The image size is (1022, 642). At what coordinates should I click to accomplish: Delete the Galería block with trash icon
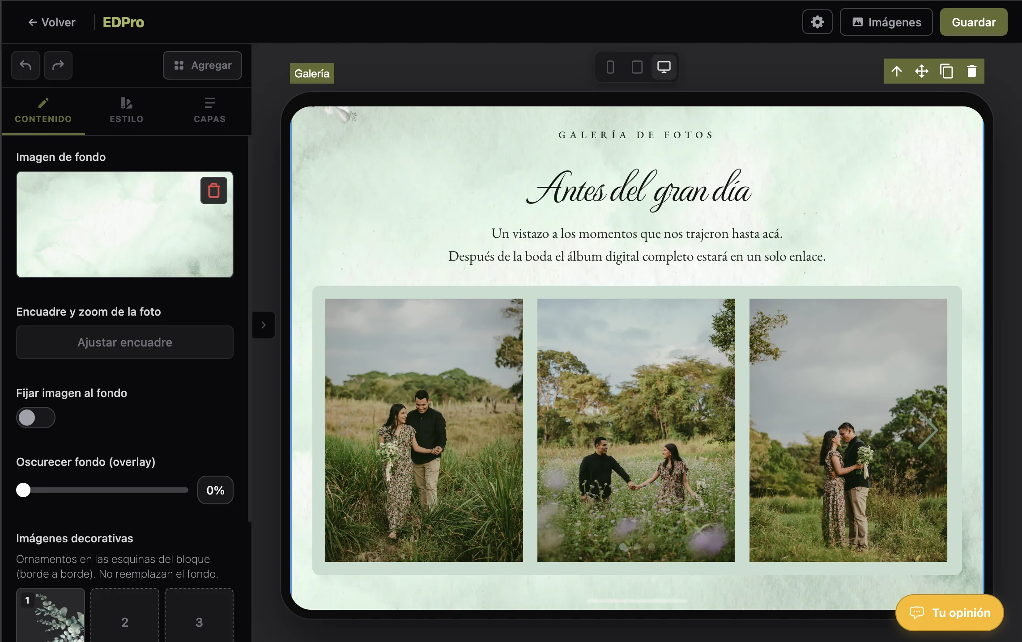pyautogui.click(x=972, y=71)
